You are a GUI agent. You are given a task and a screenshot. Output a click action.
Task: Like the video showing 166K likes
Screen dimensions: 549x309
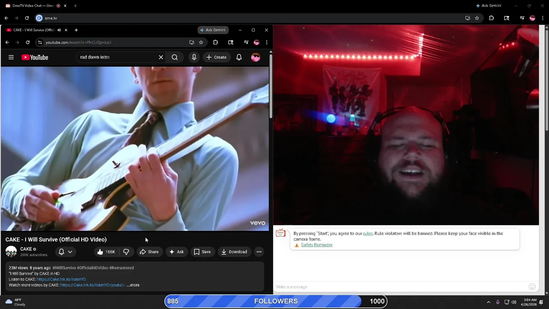click(x=106, y=252)
